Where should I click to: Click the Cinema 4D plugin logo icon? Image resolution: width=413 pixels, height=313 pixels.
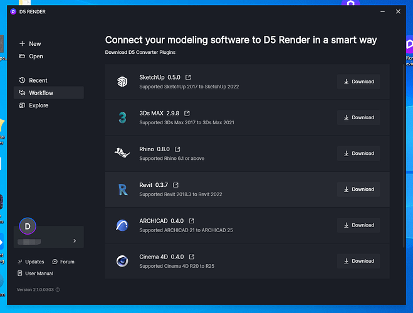coord(122,261)
